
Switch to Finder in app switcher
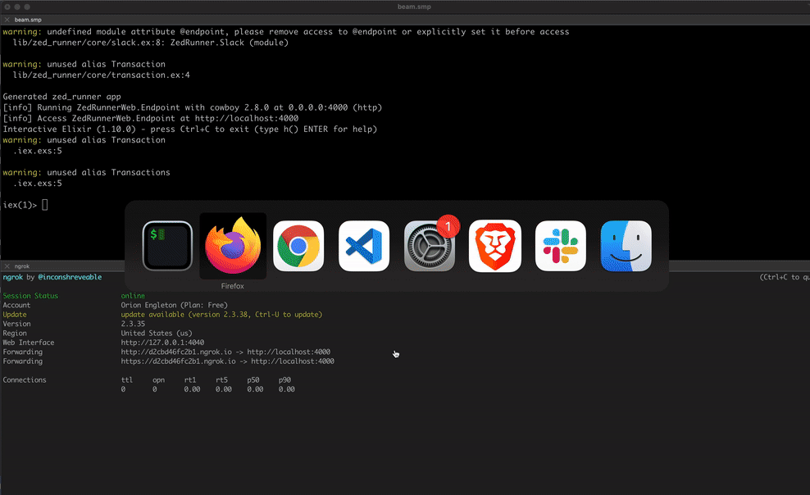tap(626, 246)
